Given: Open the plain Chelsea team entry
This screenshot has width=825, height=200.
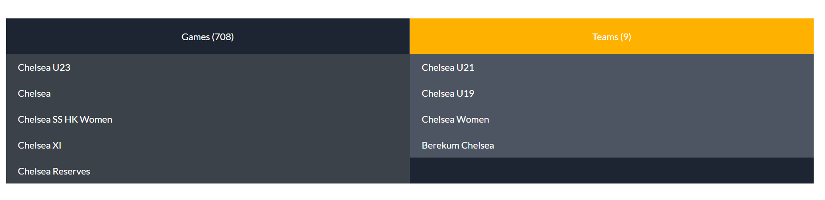Looking at the screenshot, I should 208,93.
